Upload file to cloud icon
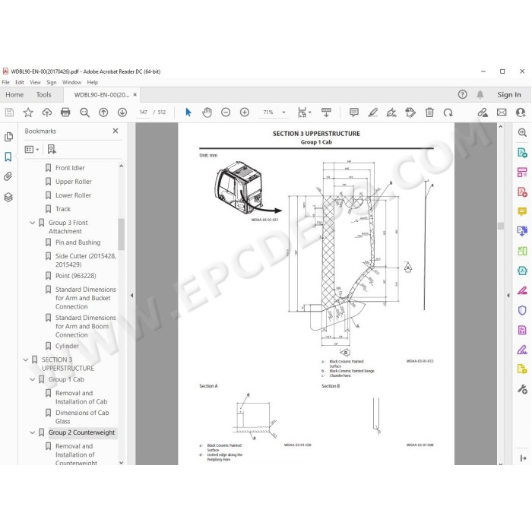532x532 pixels. coord(47,112)
